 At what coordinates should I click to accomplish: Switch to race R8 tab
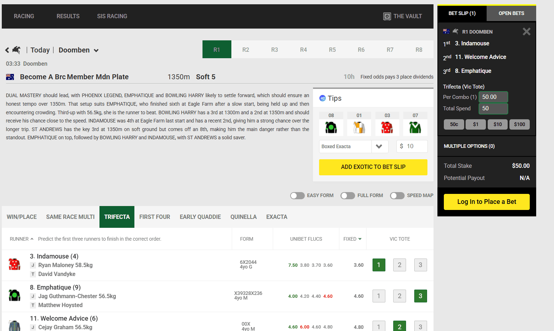419,50
